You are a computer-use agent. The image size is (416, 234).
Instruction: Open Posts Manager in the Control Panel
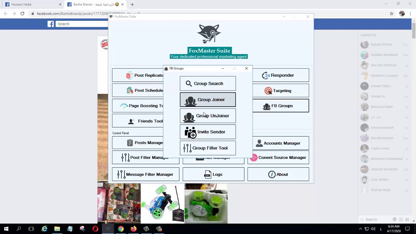pyautogui.click(x=138, y=143)
